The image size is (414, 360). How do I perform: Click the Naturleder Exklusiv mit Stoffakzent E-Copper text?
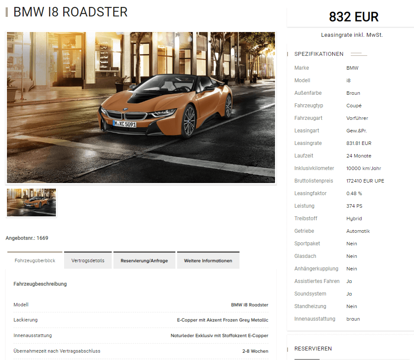pos(220,335)
